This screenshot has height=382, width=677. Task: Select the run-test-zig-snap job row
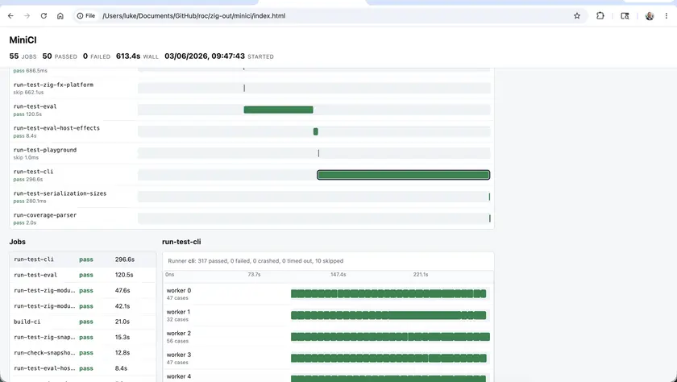coord(82,337)
